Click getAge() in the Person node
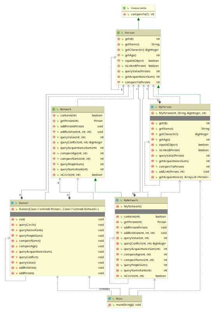 click(x=131, y=55)
